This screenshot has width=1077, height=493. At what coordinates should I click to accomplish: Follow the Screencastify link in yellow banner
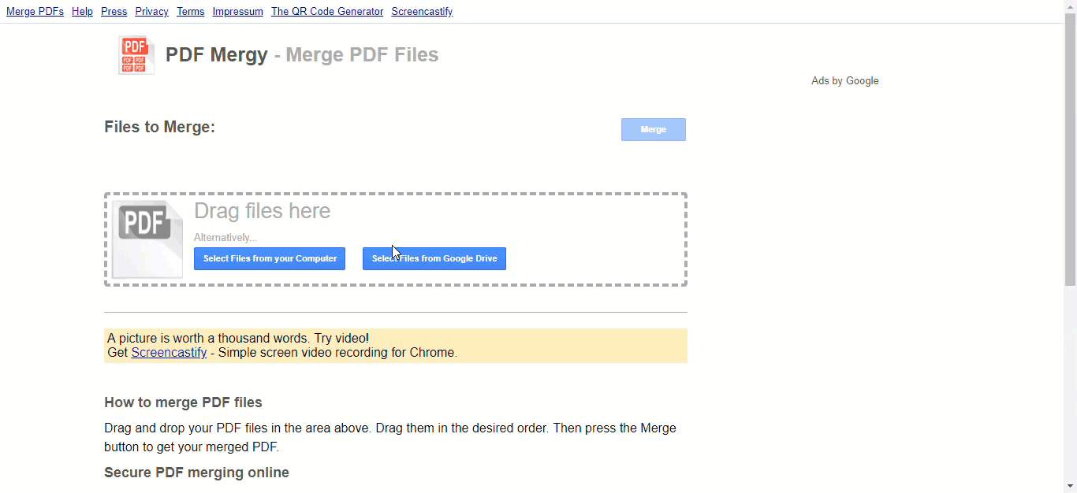click(x=169, y=353)
